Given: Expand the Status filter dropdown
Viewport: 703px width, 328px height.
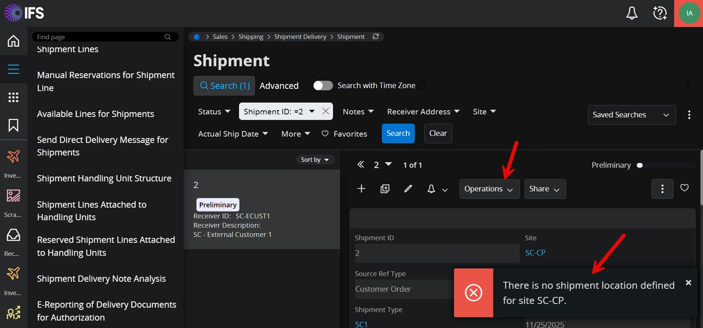Looking at the screenshot, I should [x=214, y=111].
